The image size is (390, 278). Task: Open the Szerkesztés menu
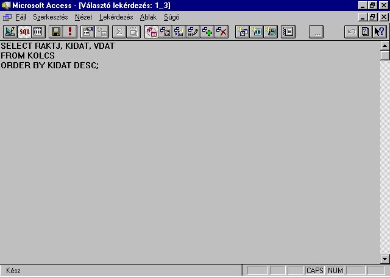click(51, 17)
